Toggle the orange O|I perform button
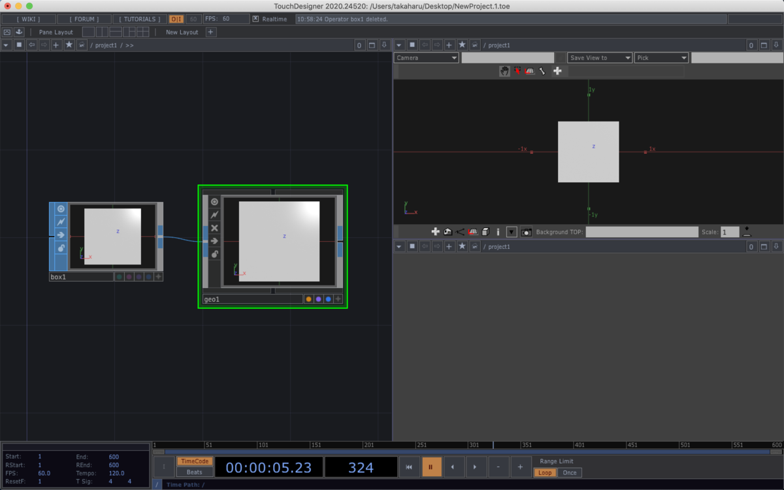784x490 pixels. tap(176, 19)
